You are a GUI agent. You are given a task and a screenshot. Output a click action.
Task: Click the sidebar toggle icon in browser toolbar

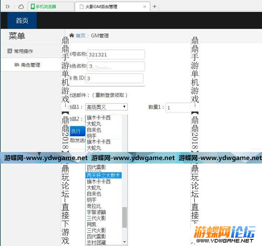(x=8, y=7)
